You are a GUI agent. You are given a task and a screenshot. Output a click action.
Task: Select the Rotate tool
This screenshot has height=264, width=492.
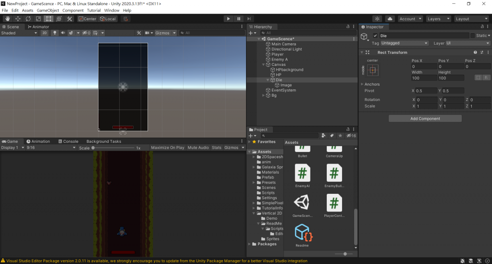tap(28, 19)
